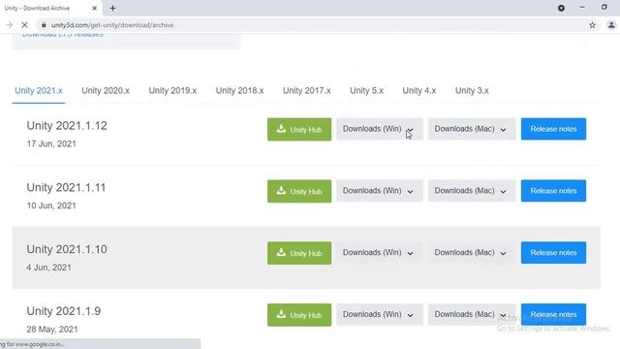Switch to the Unity 2020.x tab
Screen dimensions: 620x349
[x=106, y=90]
